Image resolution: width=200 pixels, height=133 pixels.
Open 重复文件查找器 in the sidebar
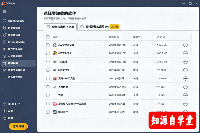click(x=14, y=70)
